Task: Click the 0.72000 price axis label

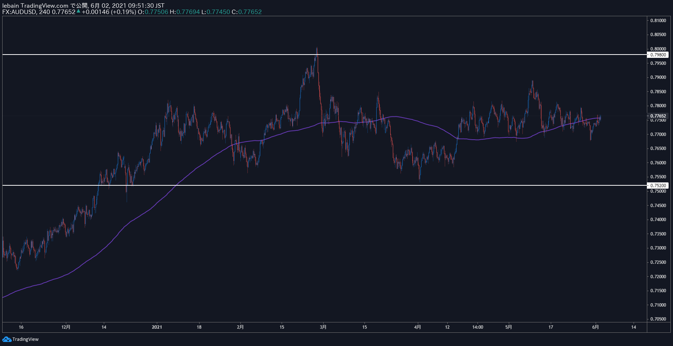Action: point(658,277)
